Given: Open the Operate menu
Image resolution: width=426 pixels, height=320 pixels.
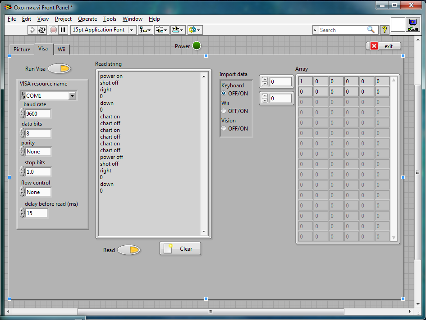Looking at the screenshot, I should pyautogui.click(x=87, y=19).
